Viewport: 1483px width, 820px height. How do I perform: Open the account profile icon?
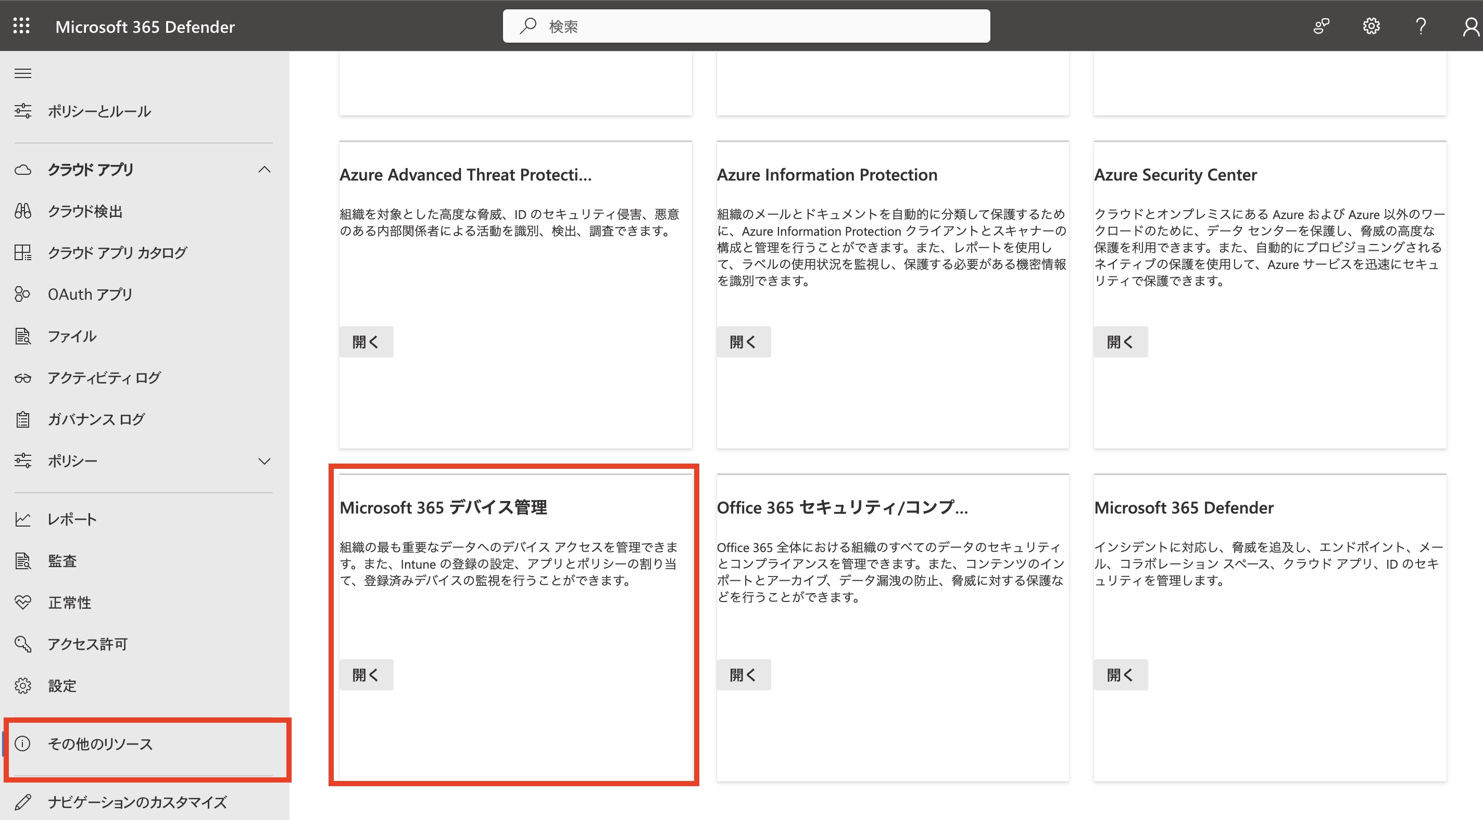(x=1471, y=26)
